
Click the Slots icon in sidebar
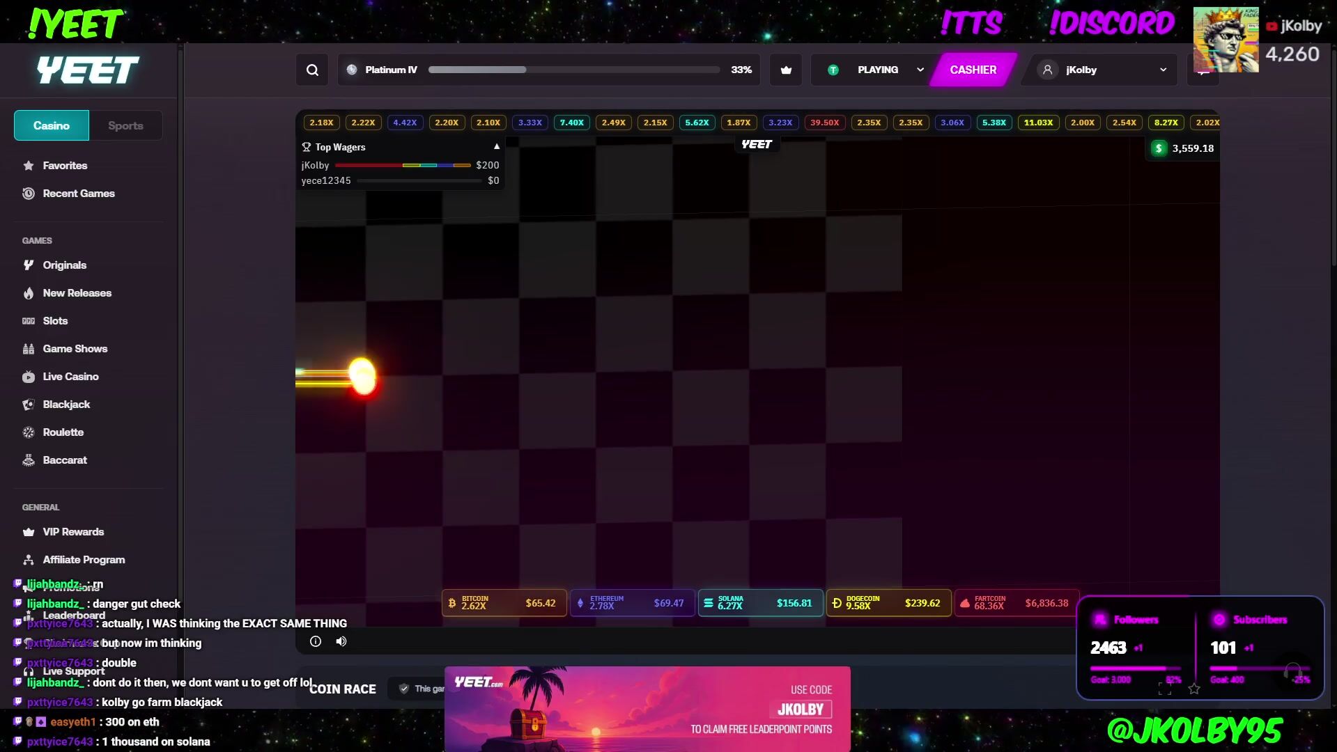(x=29, y=321)
